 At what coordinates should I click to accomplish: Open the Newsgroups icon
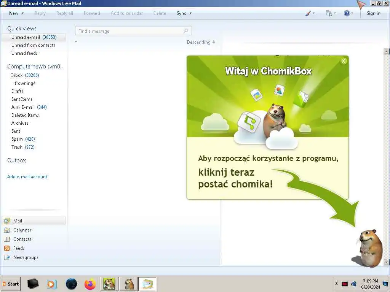tap(7, 257)
